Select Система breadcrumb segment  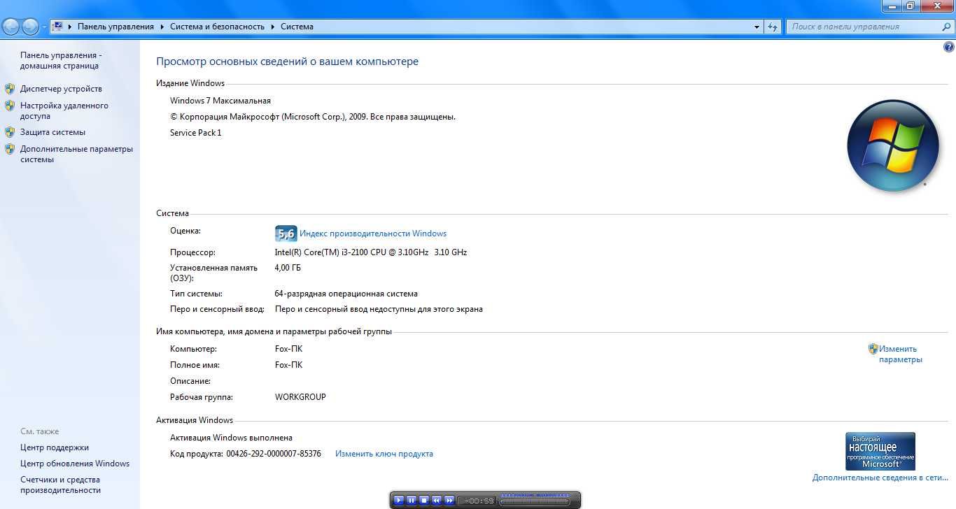[x=297, y=27]
